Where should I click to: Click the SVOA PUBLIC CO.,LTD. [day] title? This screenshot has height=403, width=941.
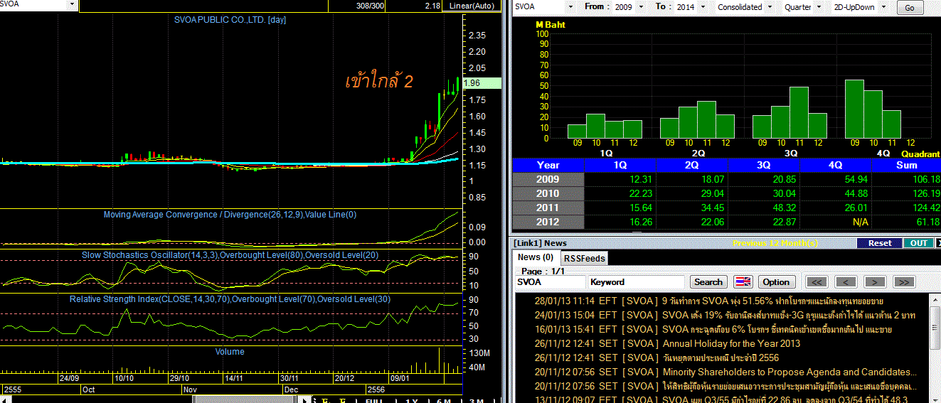coord(230,20)
